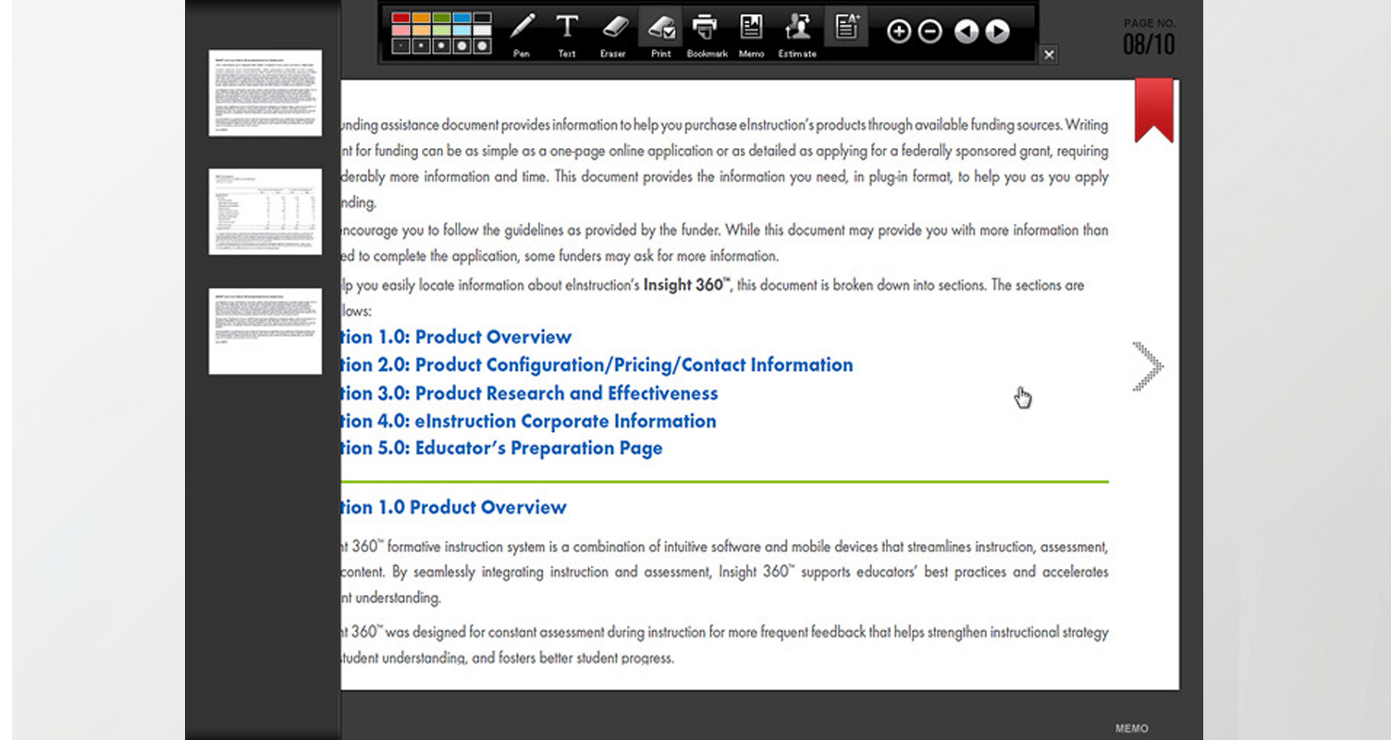Click the bold 'Insight 360' text in paragraph
This screenshot has width=1391, height=740.
tap(685, 285)
